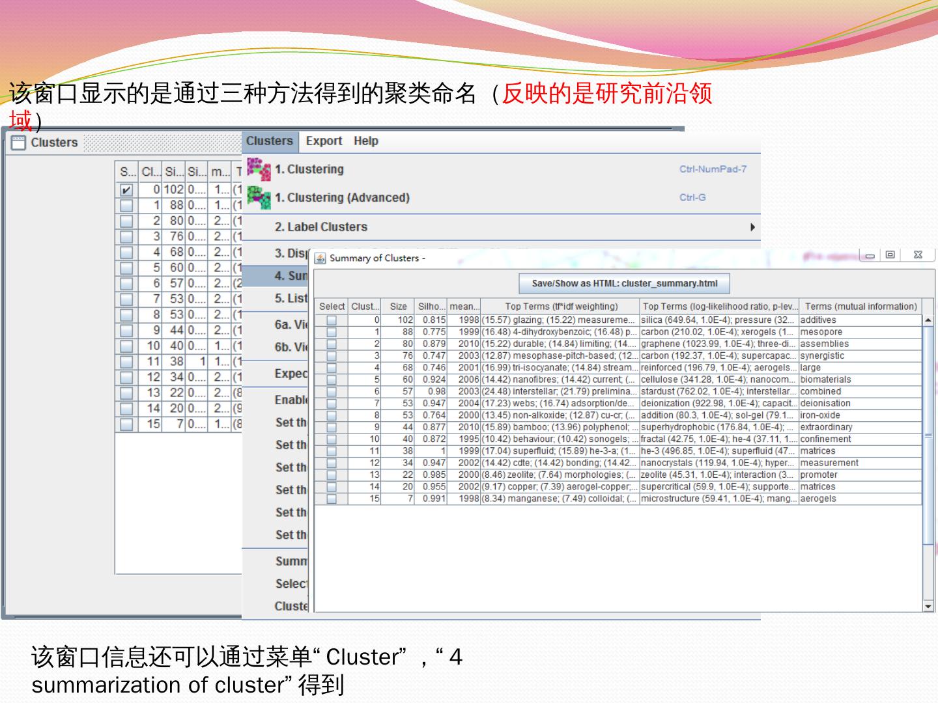
Task: Check cluster 1 checkbox in Clusters window
Action: pyautogui.click(x=126, y=206)
